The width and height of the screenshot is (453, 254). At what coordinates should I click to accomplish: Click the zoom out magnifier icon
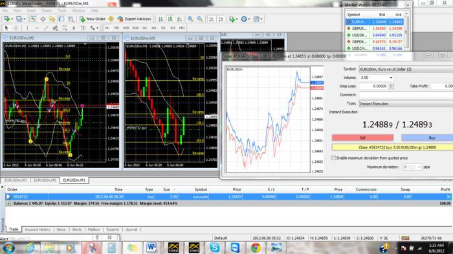click(x=199, y=19)
